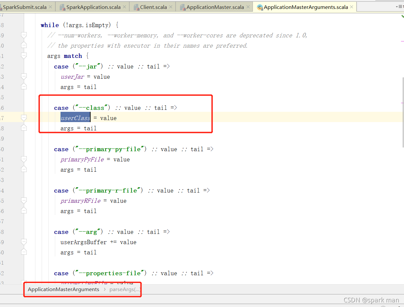Click fold end marker beside first 'args = tail' under --jar

click(x=24, y=87)
